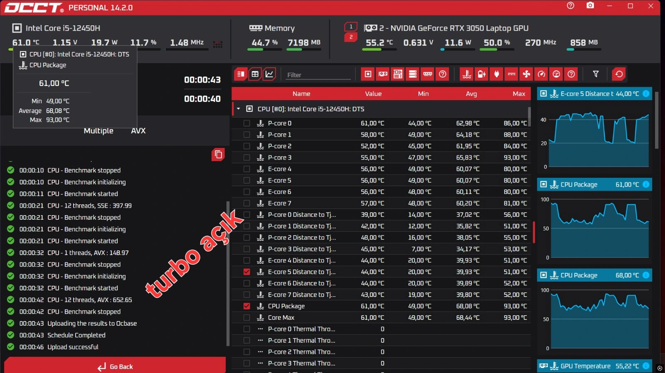
Task: Select the 'Upload successful' log entry
Action: click(73, 347)
